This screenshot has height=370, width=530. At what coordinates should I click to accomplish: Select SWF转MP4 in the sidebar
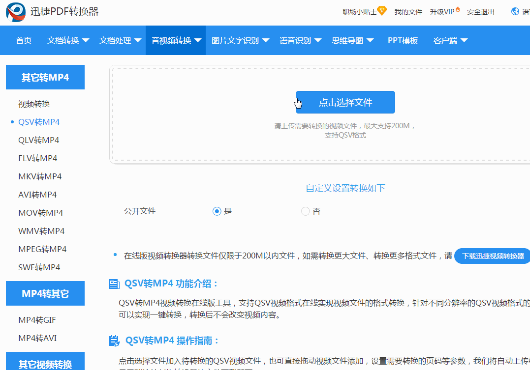(x=39, y=268)
